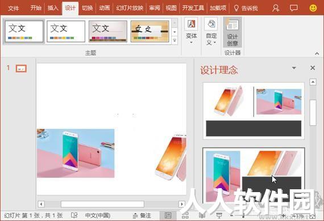
Task: Click the horizontal scrollbar left arrow
Action: point(41,204)
